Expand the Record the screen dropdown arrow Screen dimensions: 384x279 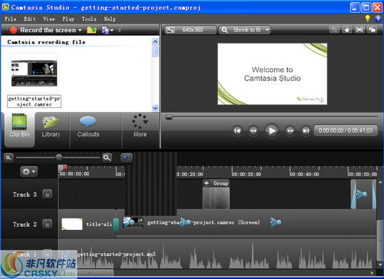point(80,30)
